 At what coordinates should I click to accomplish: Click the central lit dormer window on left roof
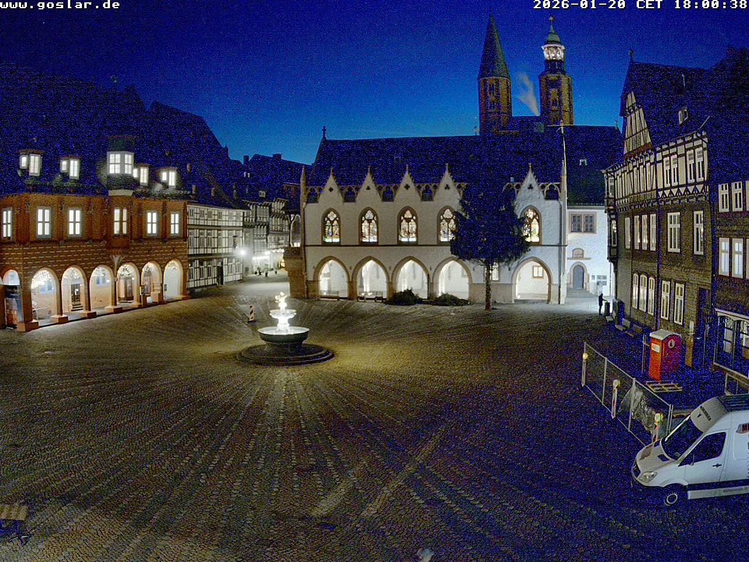tap(121, 163)
